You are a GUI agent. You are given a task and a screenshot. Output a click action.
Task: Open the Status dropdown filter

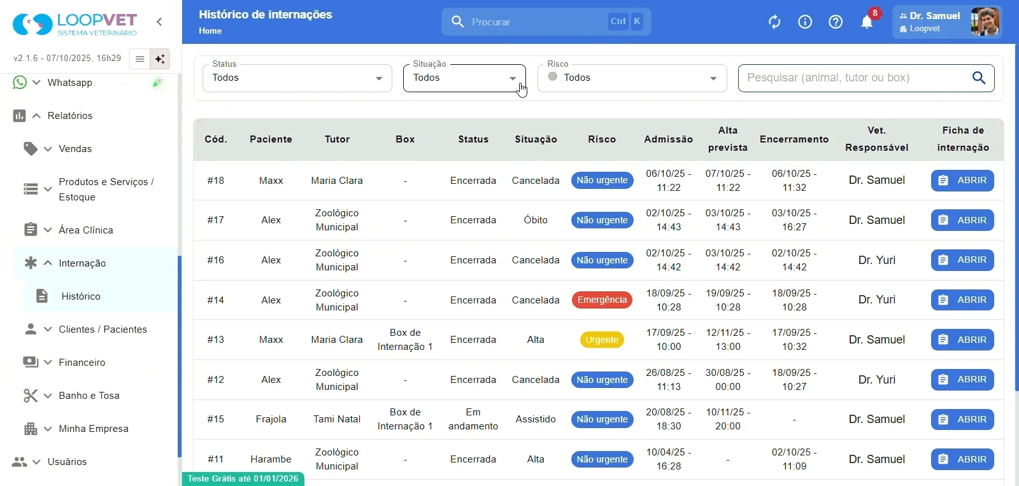click(x=297, y=78)
